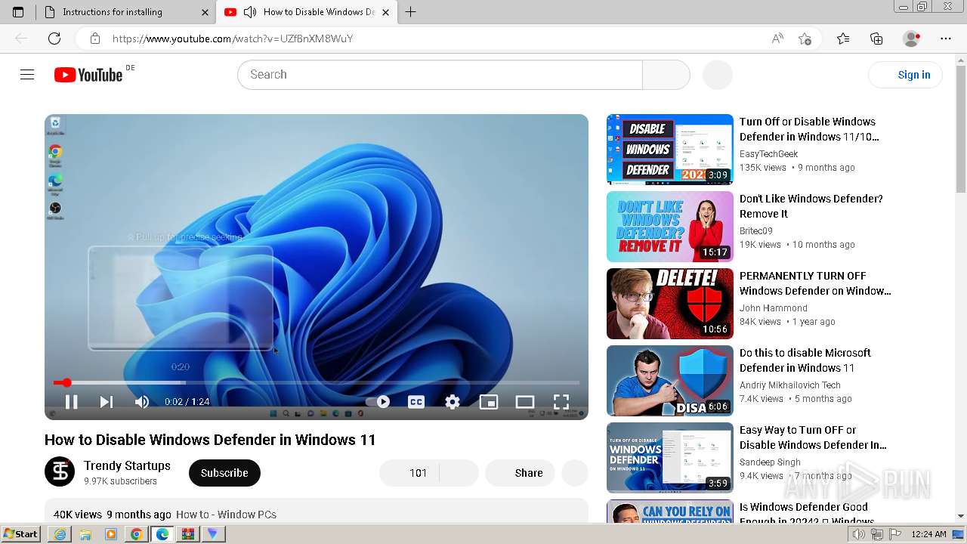Toggle closed captions CC button
967x544 pixels.
[x=416, y=402]
